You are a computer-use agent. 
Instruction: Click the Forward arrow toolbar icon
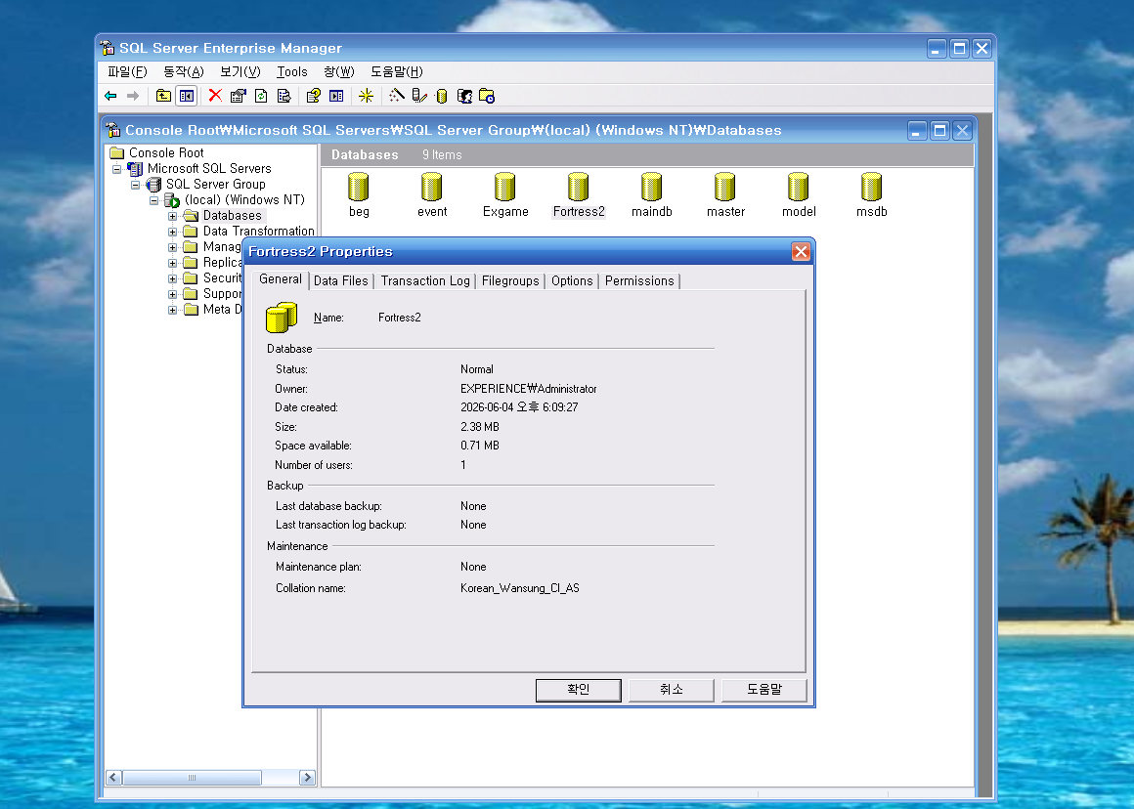[x=132, y=96]
